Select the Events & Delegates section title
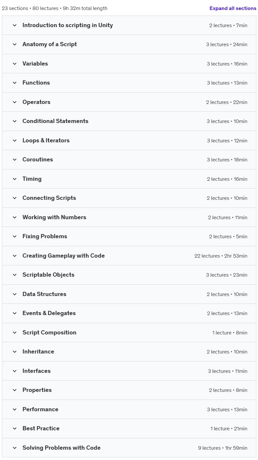Screen dimensions: 258x460 49,313
